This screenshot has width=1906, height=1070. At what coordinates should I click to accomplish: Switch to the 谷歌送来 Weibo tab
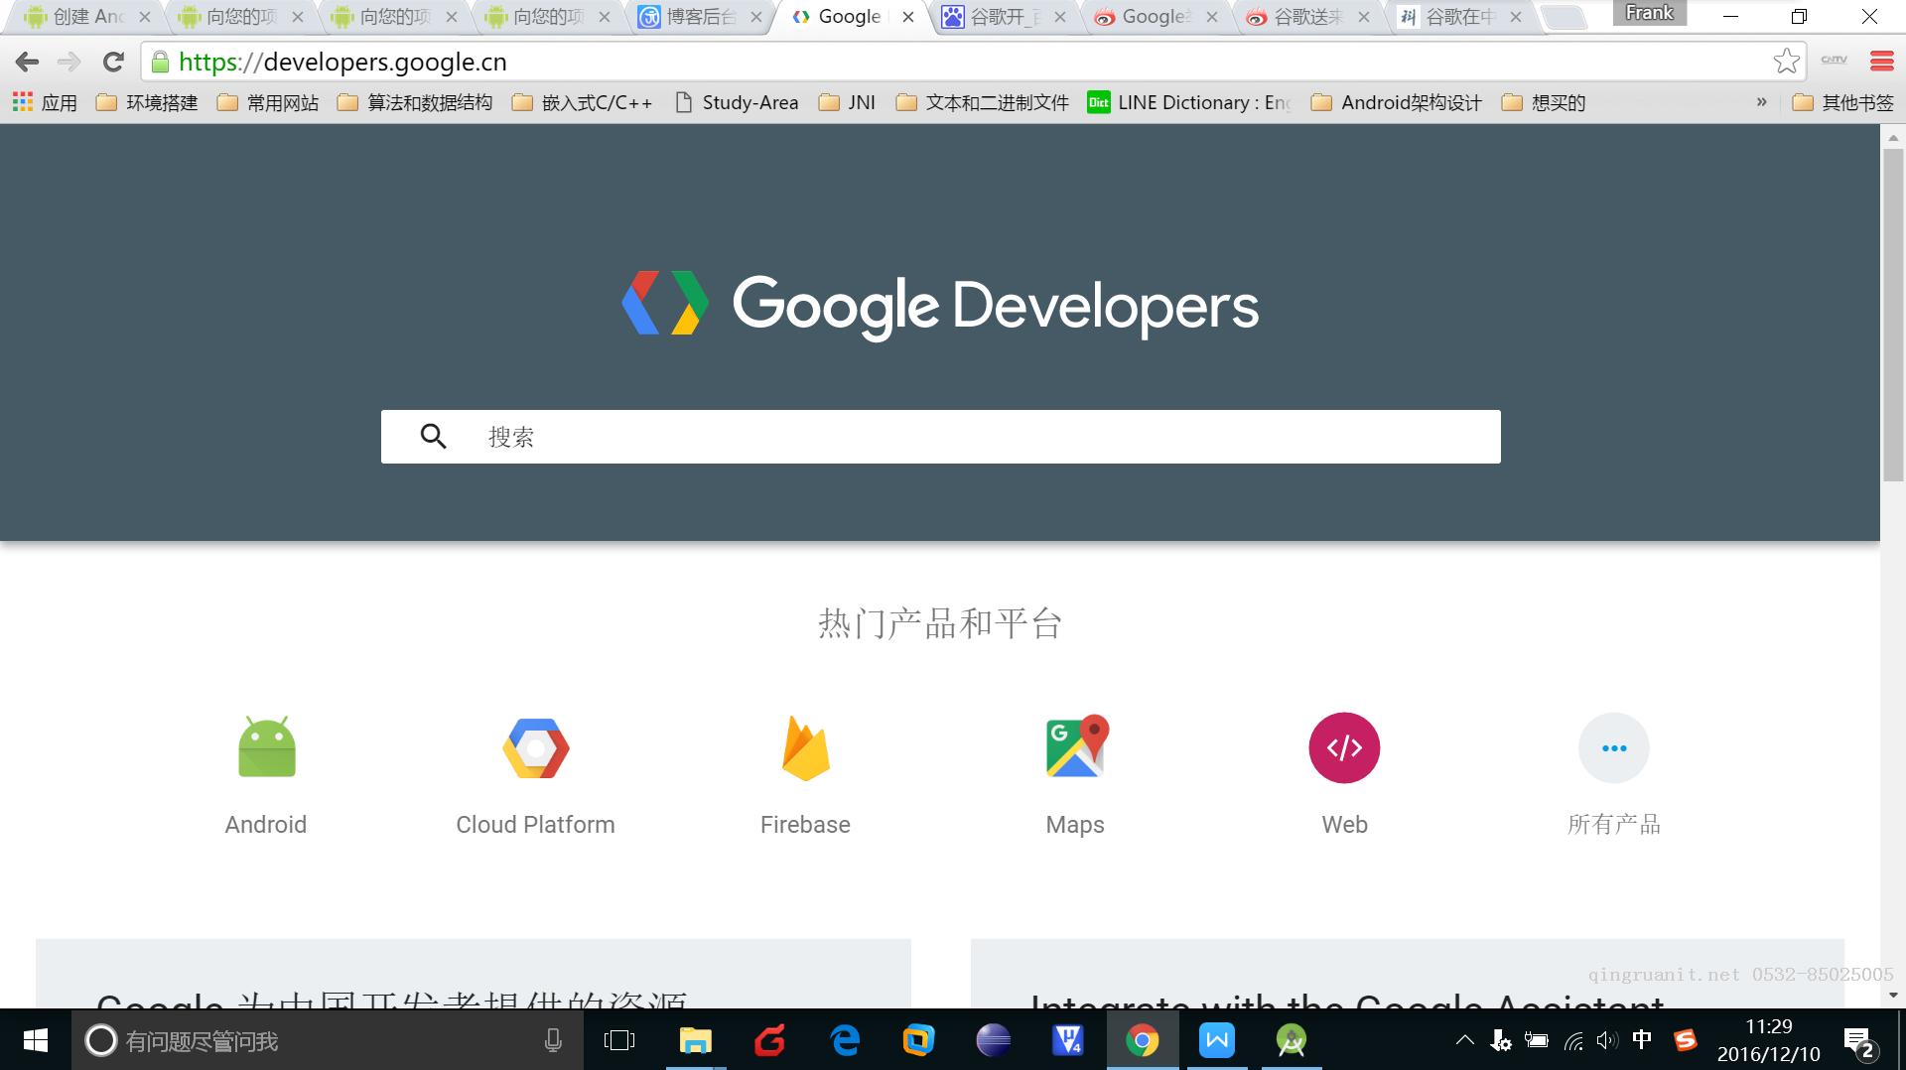point(1308,17)
